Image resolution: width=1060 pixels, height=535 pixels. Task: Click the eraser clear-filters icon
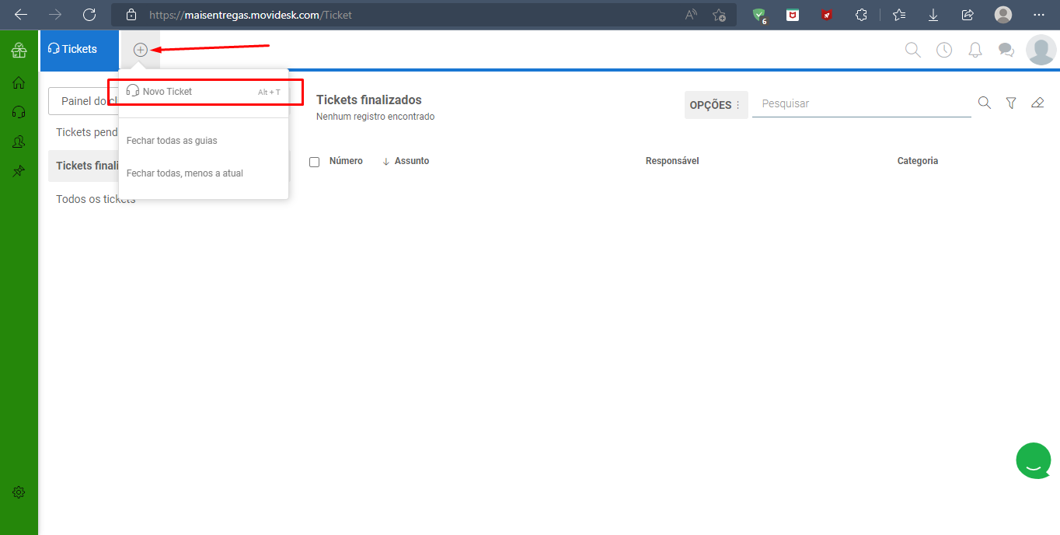1037,103
